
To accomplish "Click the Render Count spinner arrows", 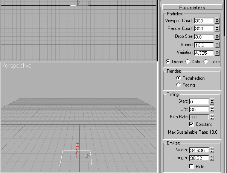I will click(x=217, y=28).
